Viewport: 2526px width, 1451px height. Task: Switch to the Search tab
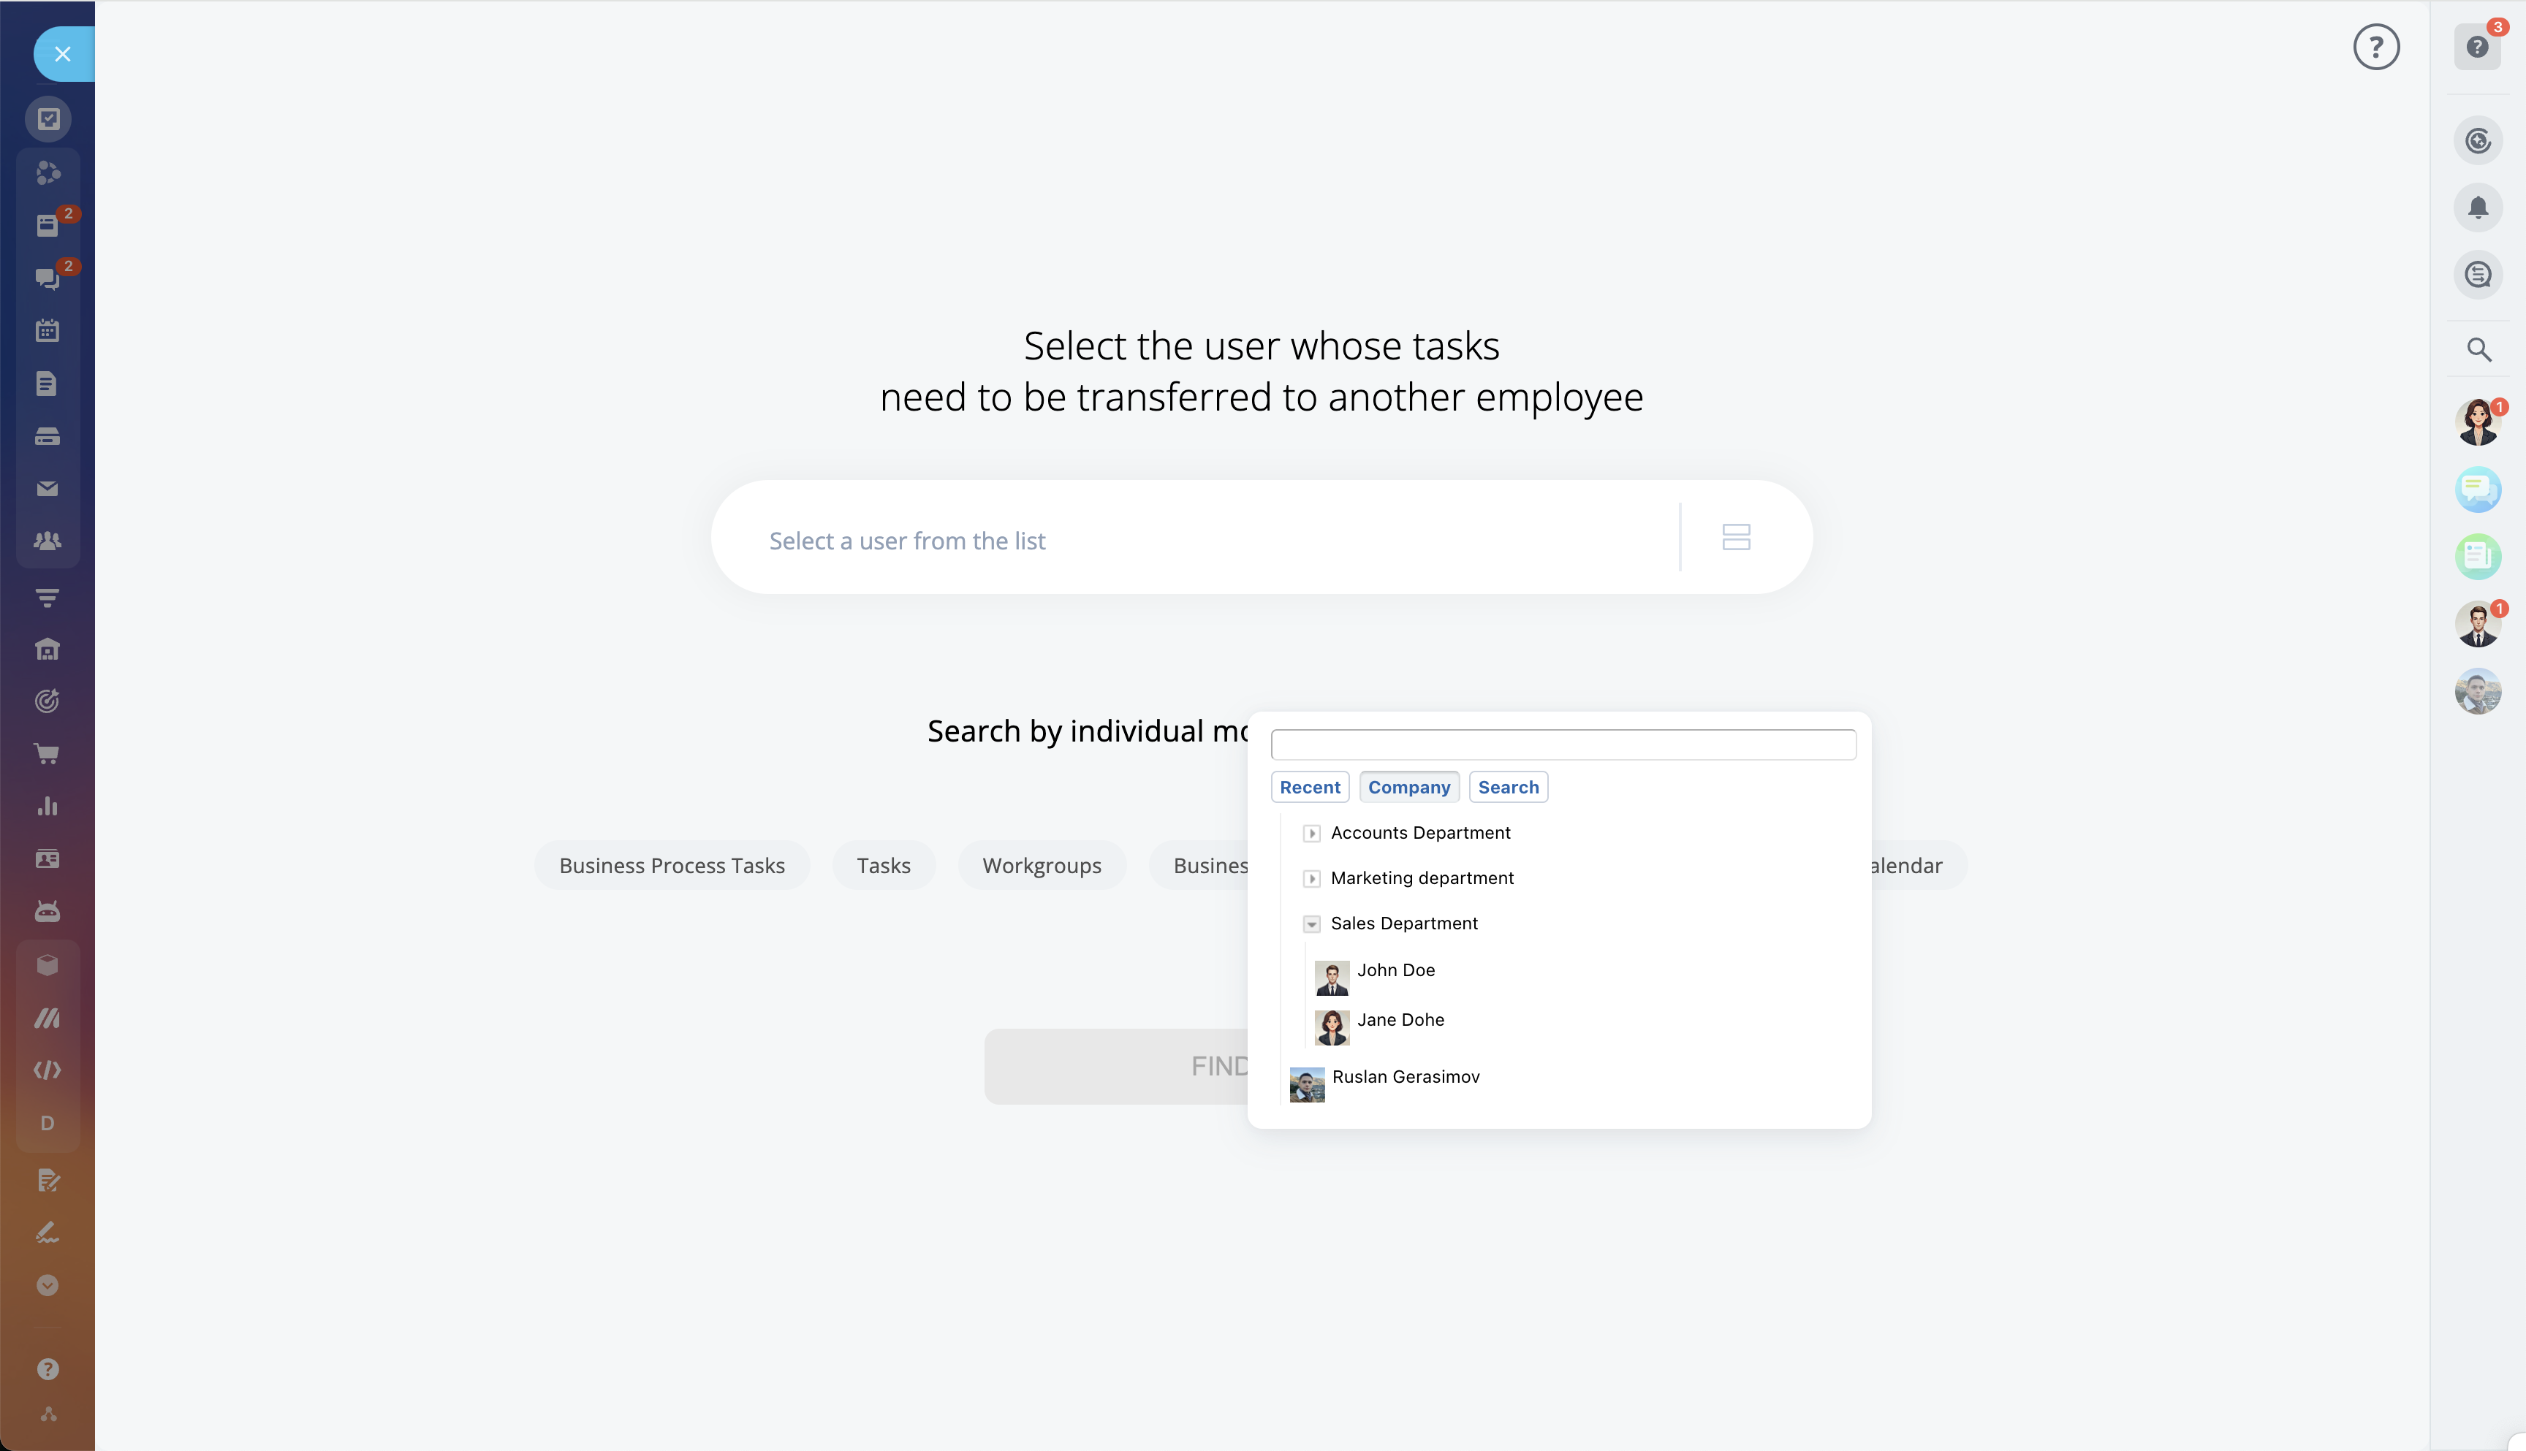[x=1509, y=788]
